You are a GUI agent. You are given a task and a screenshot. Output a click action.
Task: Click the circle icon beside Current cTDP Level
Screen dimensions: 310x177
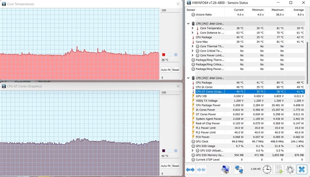(x=193, y=160)
